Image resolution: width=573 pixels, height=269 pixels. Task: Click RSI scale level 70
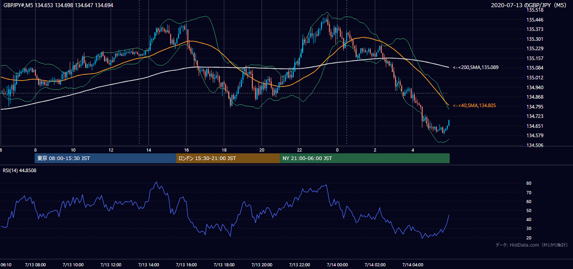pos(529,192)
